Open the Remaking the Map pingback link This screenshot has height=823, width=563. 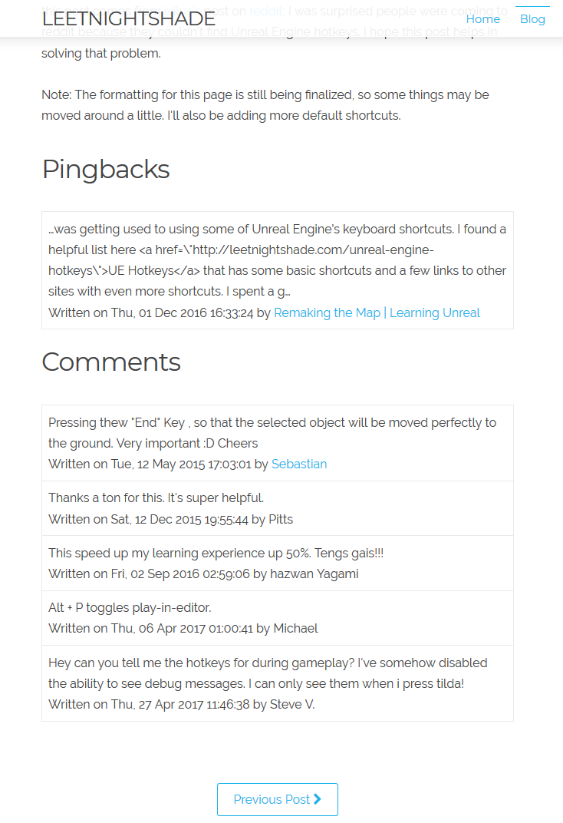point(377,312)
